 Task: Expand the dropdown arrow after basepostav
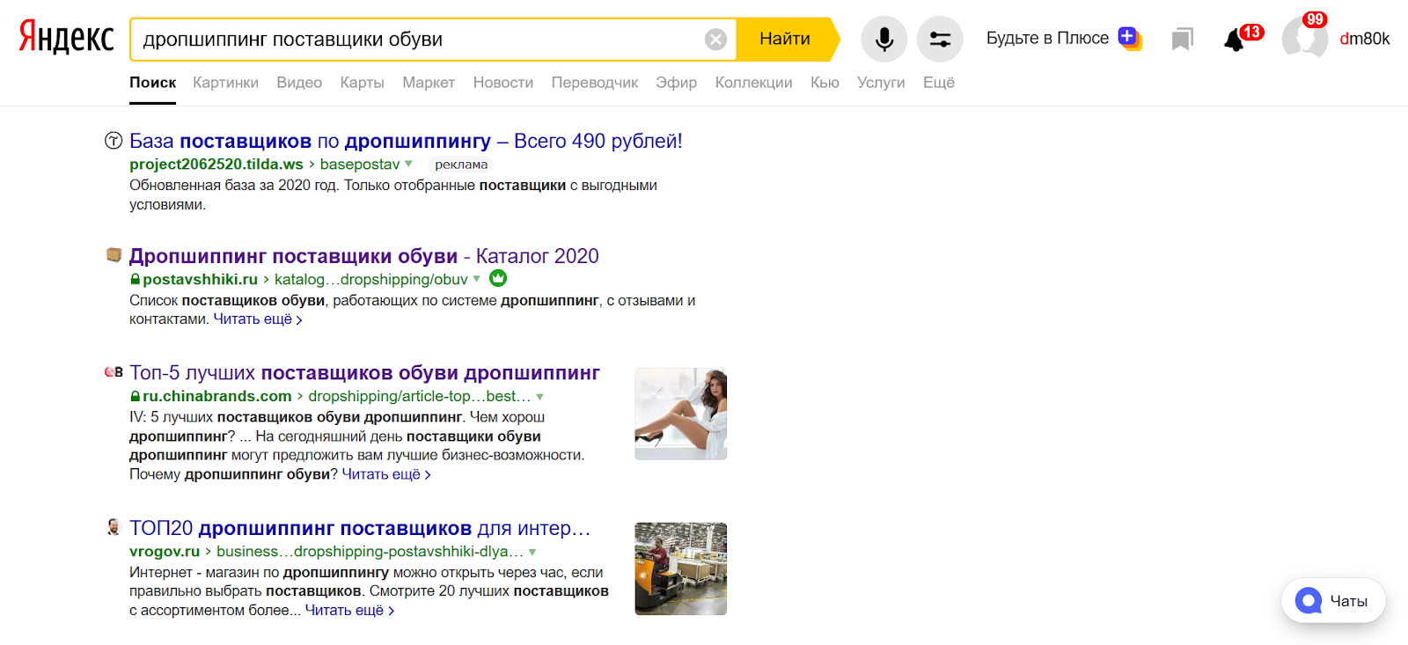click(x=408, y=164)
